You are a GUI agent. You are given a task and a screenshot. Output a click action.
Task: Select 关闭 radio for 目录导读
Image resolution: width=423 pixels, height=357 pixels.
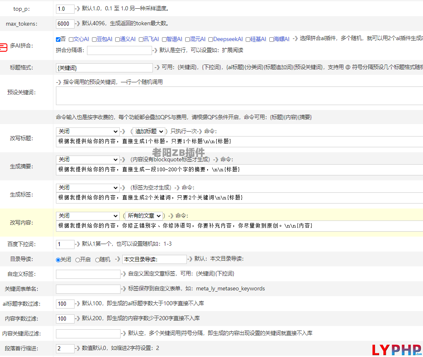[58, 260]
